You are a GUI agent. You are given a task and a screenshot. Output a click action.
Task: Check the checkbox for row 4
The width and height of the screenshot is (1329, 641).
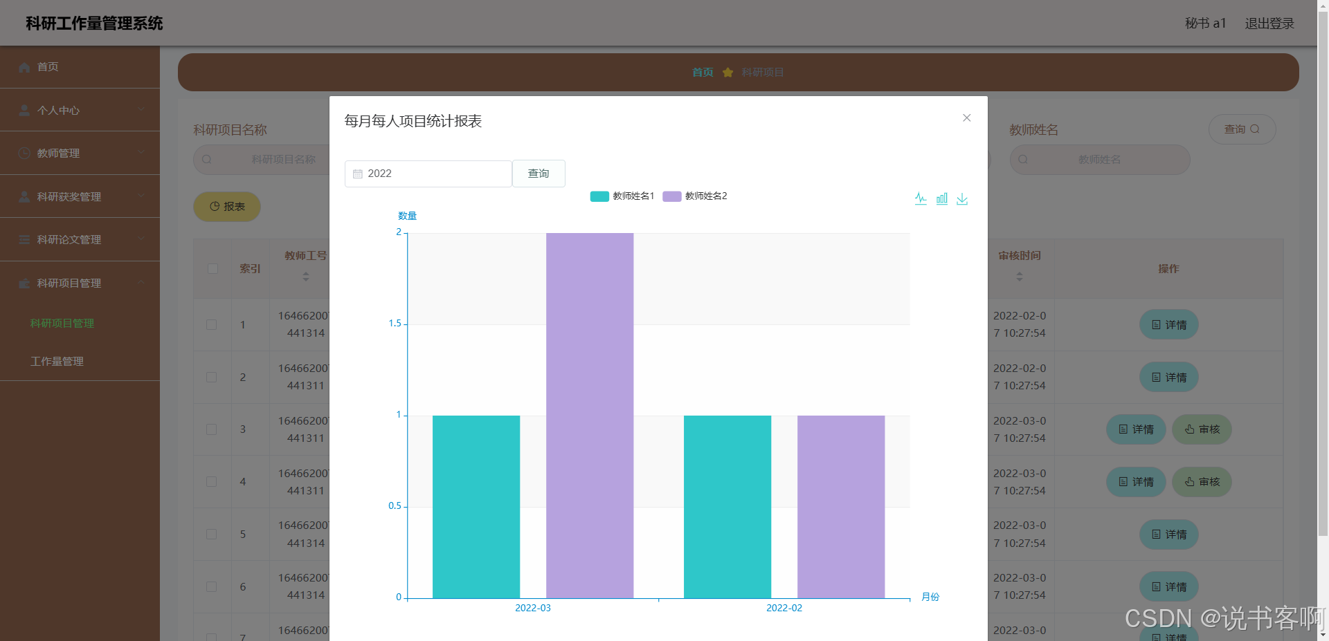212,482
